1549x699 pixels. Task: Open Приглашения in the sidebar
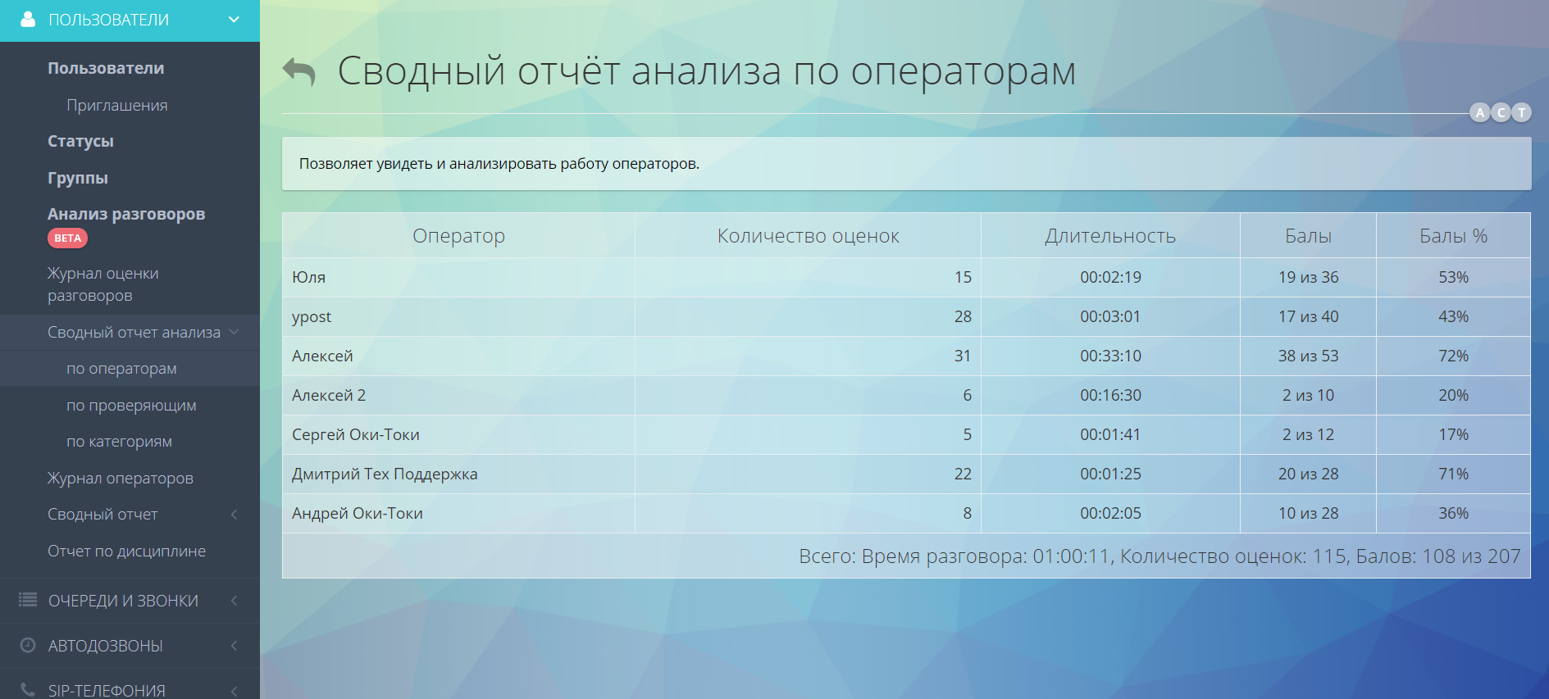[117, 105]
